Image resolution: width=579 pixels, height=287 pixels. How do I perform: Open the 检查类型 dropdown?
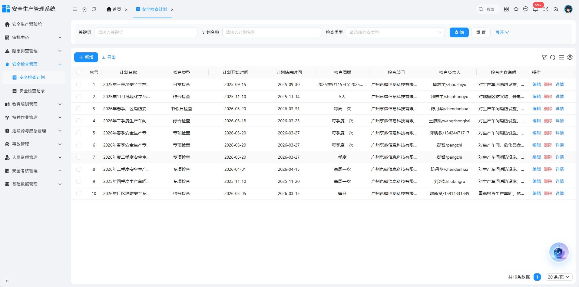click(x=395, y=32)
